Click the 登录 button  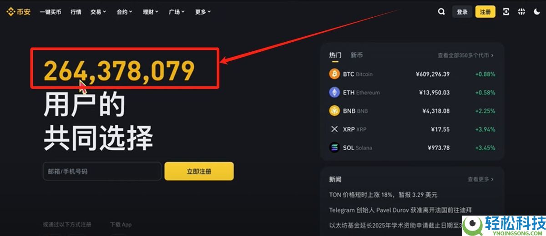462,12
